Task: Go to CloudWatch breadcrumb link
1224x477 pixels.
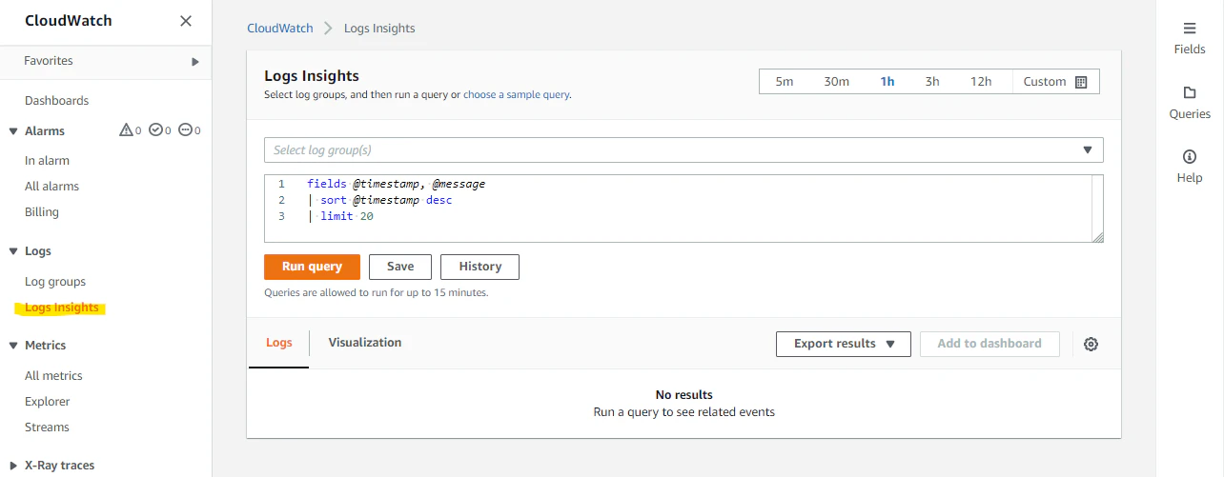Action: click(280, 29)
